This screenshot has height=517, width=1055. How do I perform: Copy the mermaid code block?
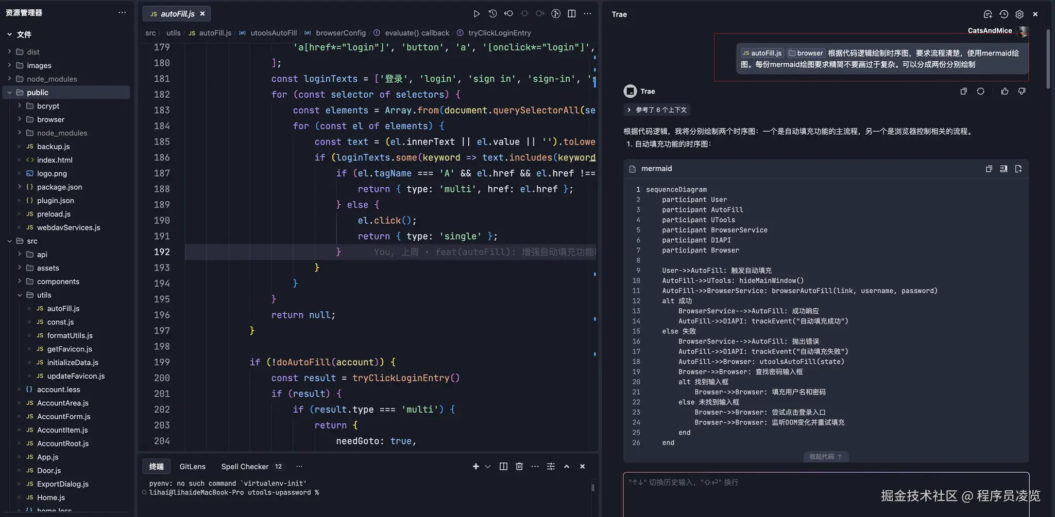click(x=989, y=169)
